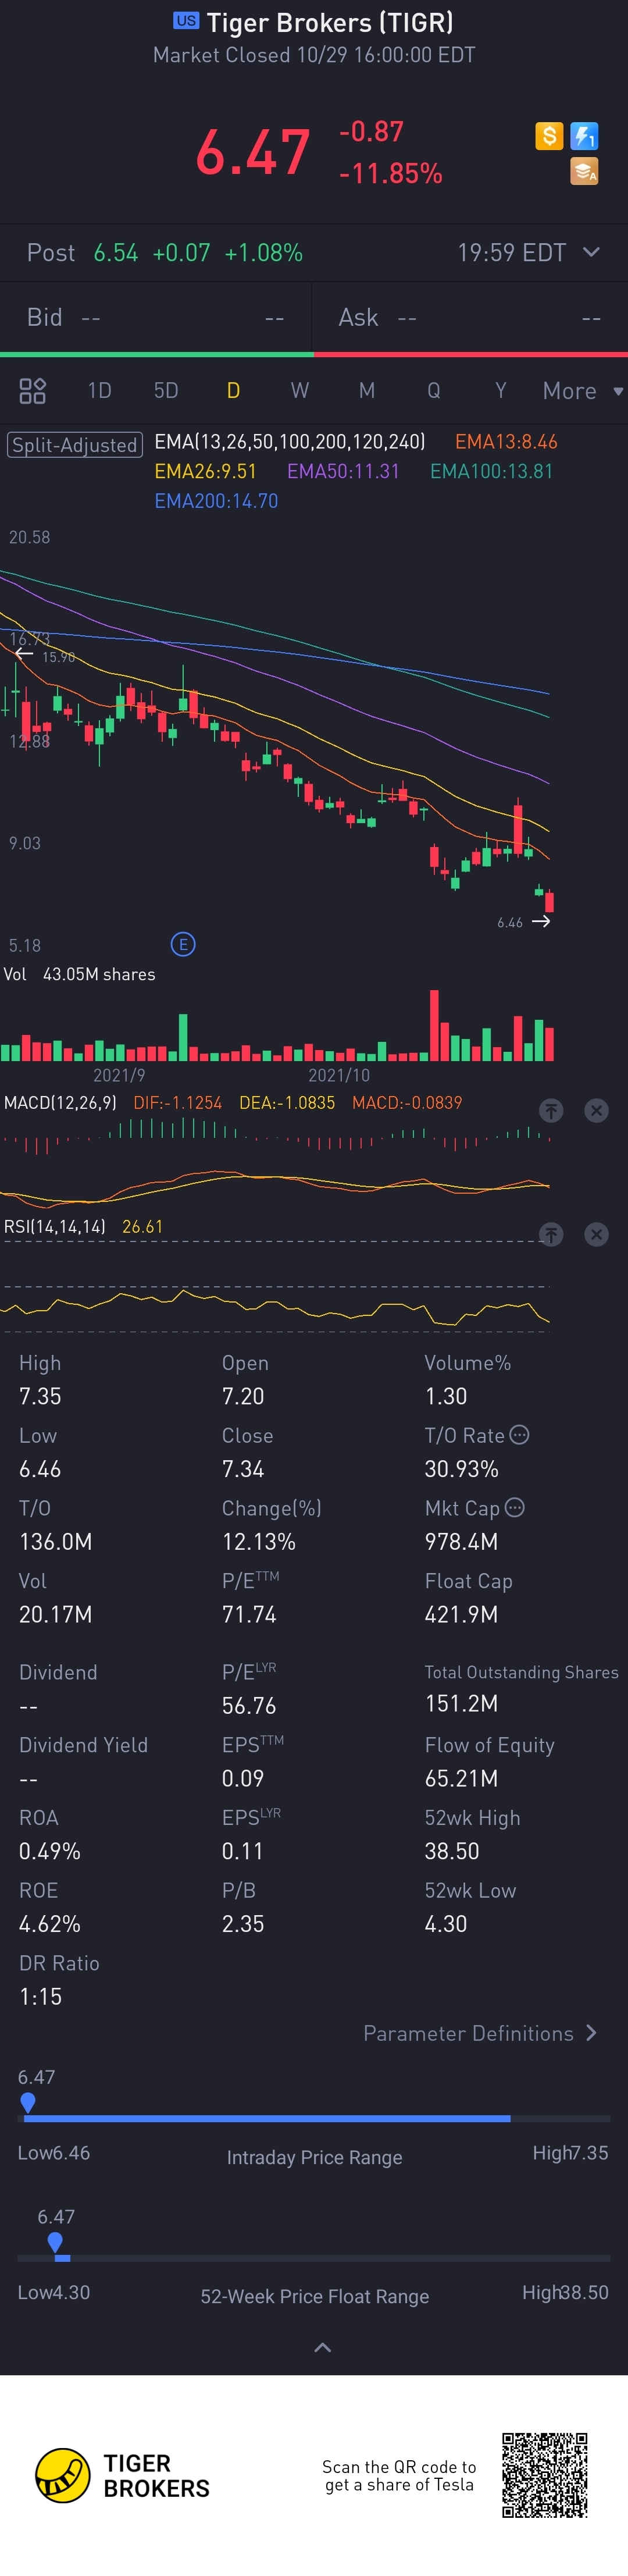
Task: Tap the US market flag badge
Action: (x=186, y=20)
